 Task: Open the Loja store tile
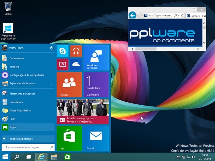[69, 138]
